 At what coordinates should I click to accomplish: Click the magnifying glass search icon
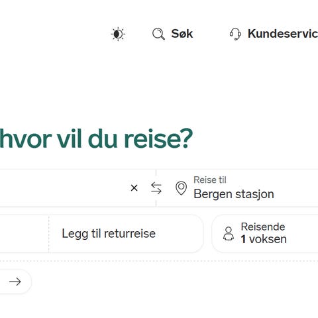(x=158, y=34)
